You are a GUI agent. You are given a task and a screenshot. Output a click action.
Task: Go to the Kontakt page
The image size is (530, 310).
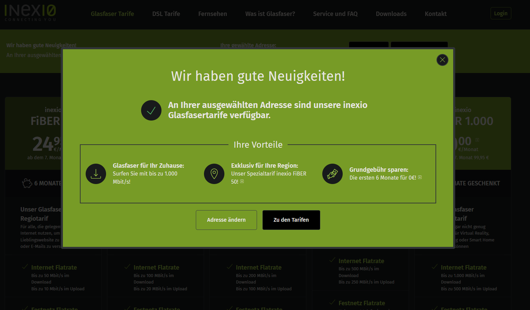[436, 14]
